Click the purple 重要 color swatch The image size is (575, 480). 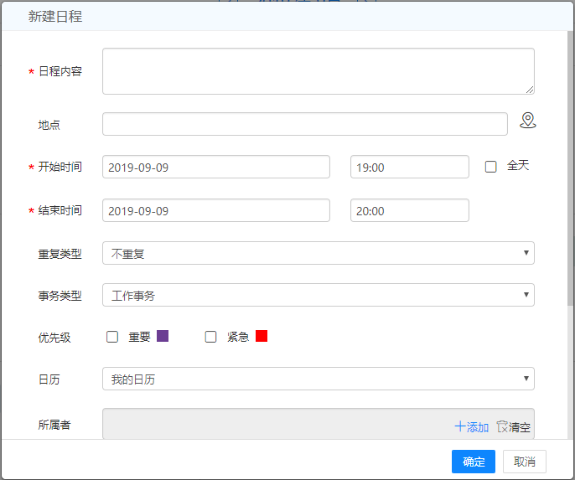click(x=163, y=336)
